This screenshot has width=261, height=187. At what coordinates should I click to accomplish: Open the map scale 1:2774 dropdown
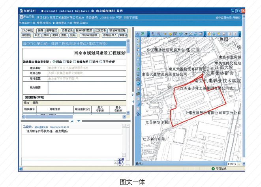[x=239, y=164]
